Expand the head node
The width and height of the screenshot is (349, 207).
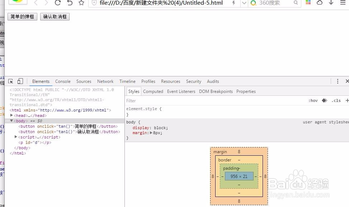pyautogui.click(x=11, y=115)
